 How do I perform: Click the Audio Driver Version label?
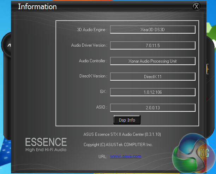(x=89, y=45)
